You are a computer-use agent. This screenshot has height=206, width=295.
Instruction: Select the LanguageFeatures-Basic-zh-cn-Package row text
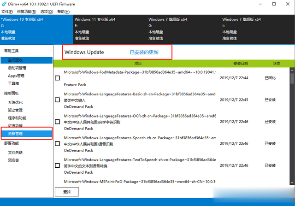pyautogui.click(x=140, y=94)
